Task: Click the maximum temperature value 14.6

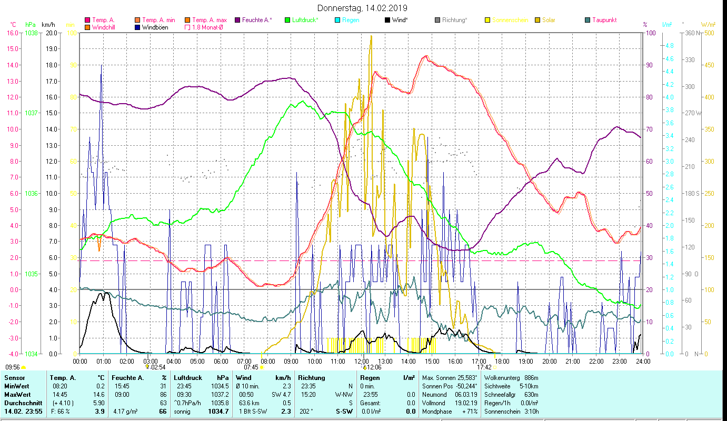Action: [x=99, y=395]
